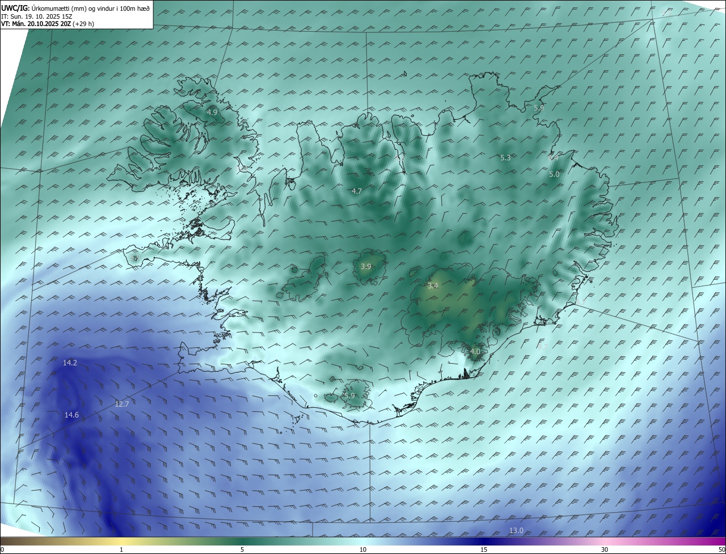Click the 5.0 value label
726x554 pixels.
pos(554,174)
